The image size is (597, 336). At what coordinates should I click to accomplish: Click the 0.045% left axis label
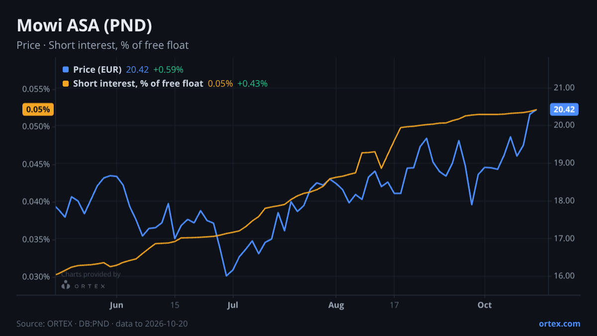36,164
